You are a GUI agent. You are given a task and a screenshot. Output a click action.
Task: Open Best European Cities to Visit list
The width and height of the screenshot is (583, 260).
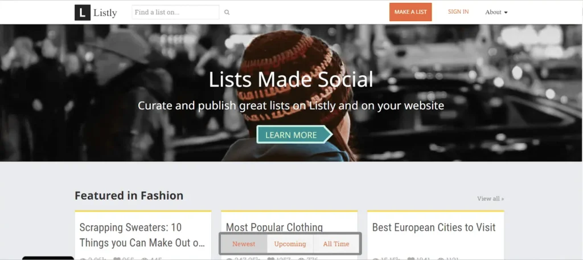coord(434,227)
